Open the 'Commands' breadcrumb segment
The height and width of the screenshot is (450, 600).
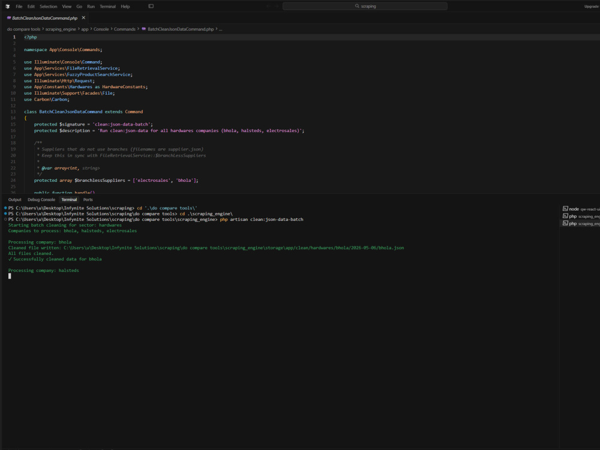[124, 29]
